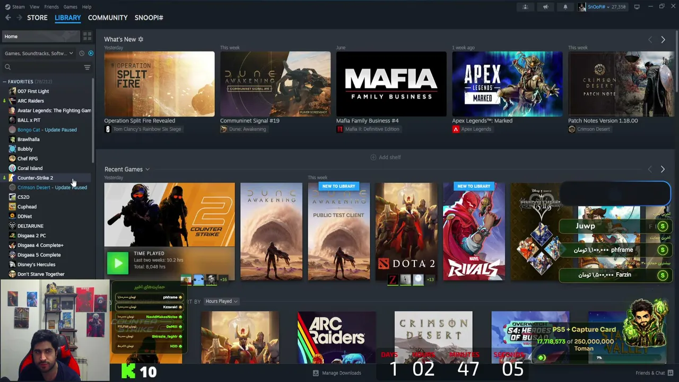
Task: Go to previous Recent Games with left arrow
Action: click(x=650, y=169)
